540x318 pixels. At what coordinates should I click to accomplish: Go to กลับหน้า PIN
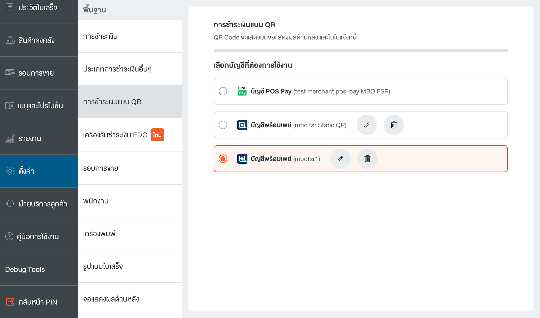39,302
